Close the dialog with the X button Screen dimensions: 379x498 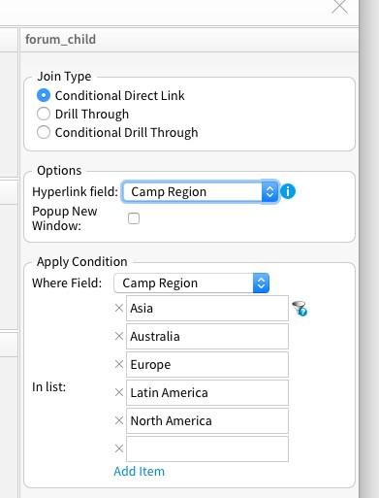point(339,7)
